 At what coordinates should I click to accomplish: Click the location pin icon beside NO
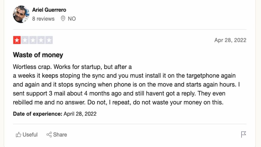(63, 19)
